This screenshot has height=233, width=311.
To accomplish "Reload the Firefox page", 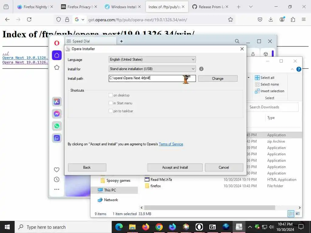I will 29,19.
